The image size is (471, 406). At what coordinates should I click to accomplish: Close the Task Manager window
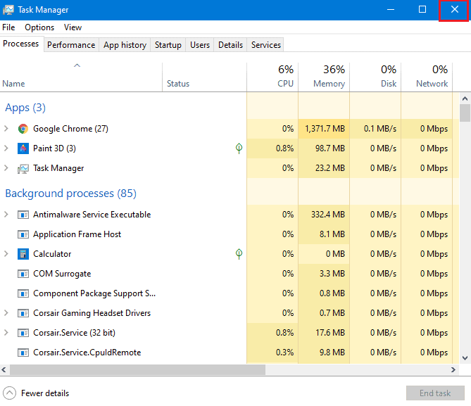455,10
